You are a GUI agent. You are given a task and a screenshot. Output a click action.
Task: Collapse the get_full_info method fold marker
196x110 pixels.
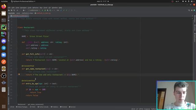tap(17, 54)
